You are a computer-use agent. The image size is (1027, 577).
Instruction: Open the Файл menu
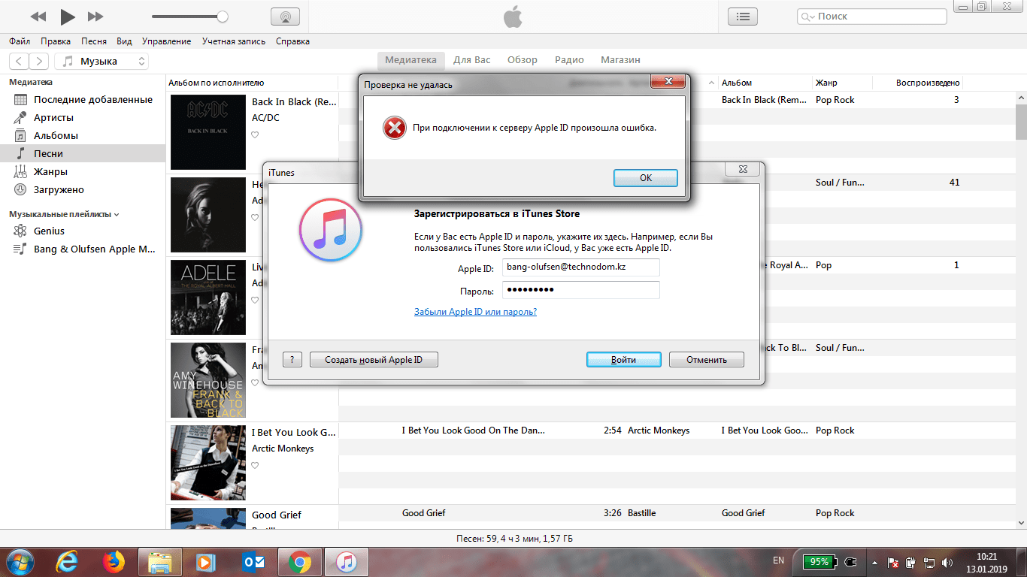20,41
